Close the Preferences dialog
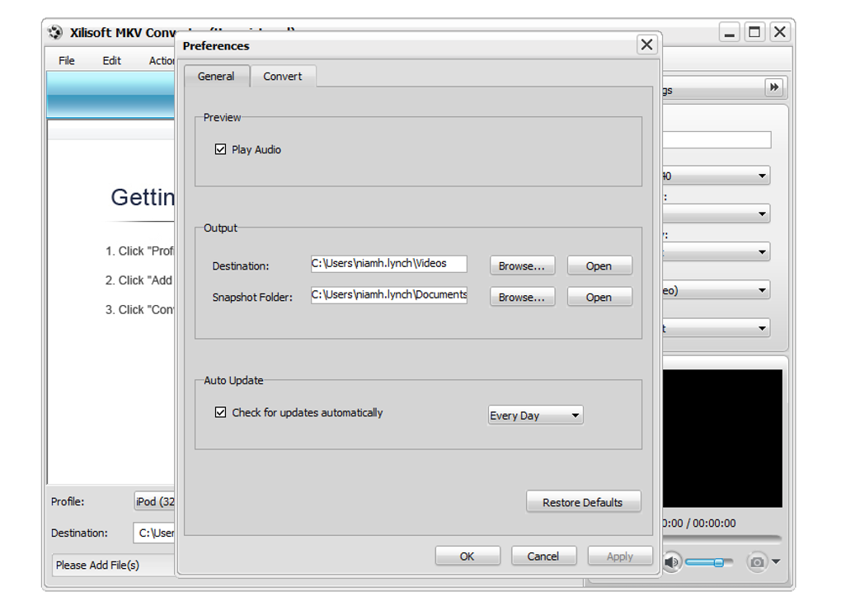The width and height of the screenshot is (841, 615). (647, 45)
